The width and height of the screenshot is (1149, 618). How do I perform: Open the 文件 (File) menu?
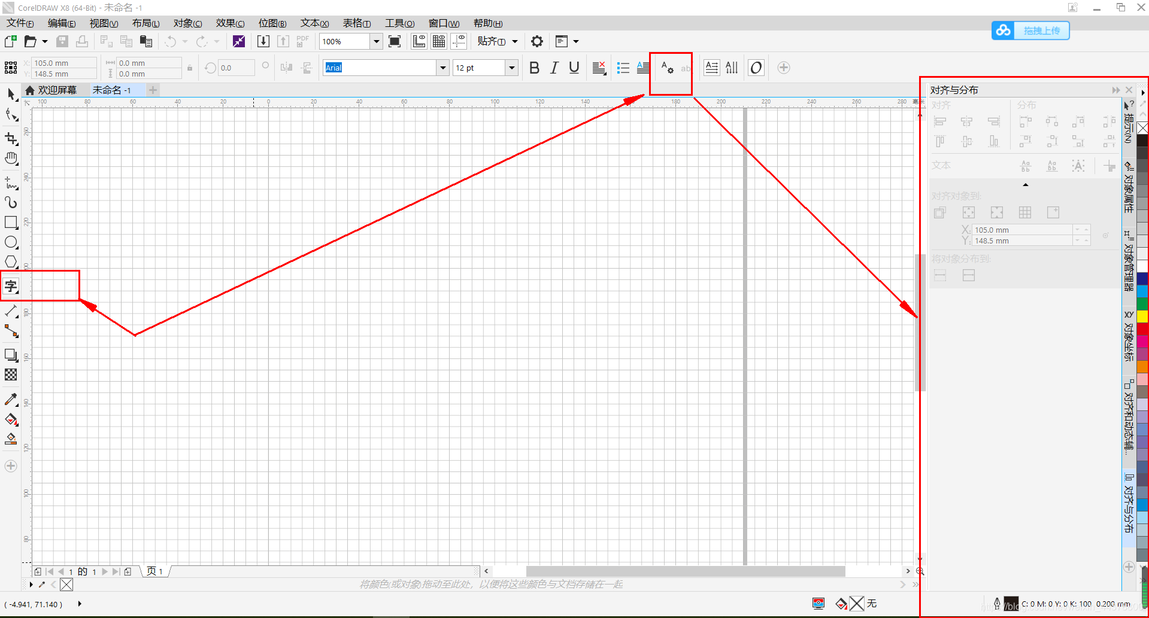click(20, 23)
